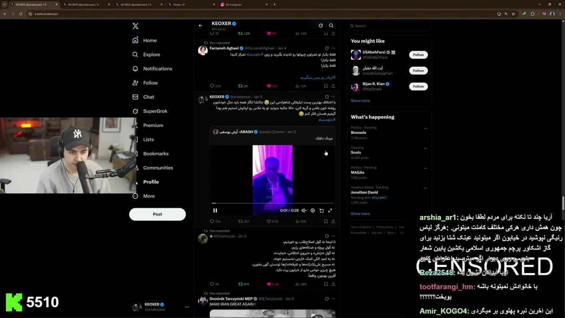Click the Notifications bell icon
Screen dimensions: 565x318
135,68
